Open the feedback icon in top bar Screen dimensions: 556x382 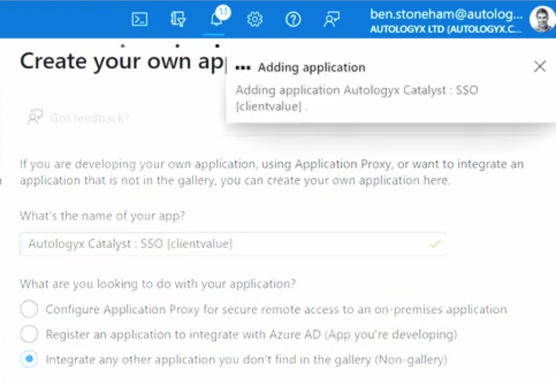[x=332, y=19]
